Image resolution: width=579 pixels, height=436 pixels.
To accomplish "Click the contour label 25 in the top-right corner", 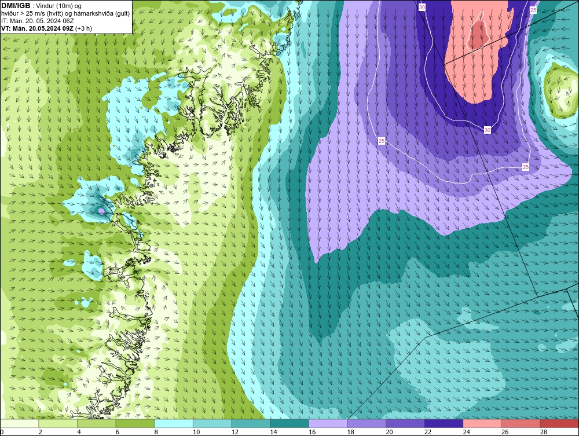I will pos(533,10).
